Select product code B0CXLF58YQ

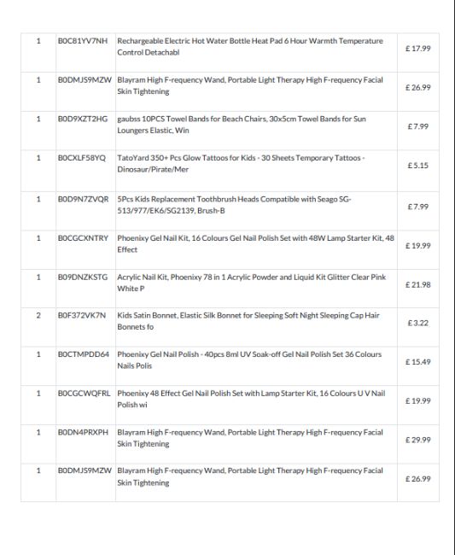(x=82, y=158)
